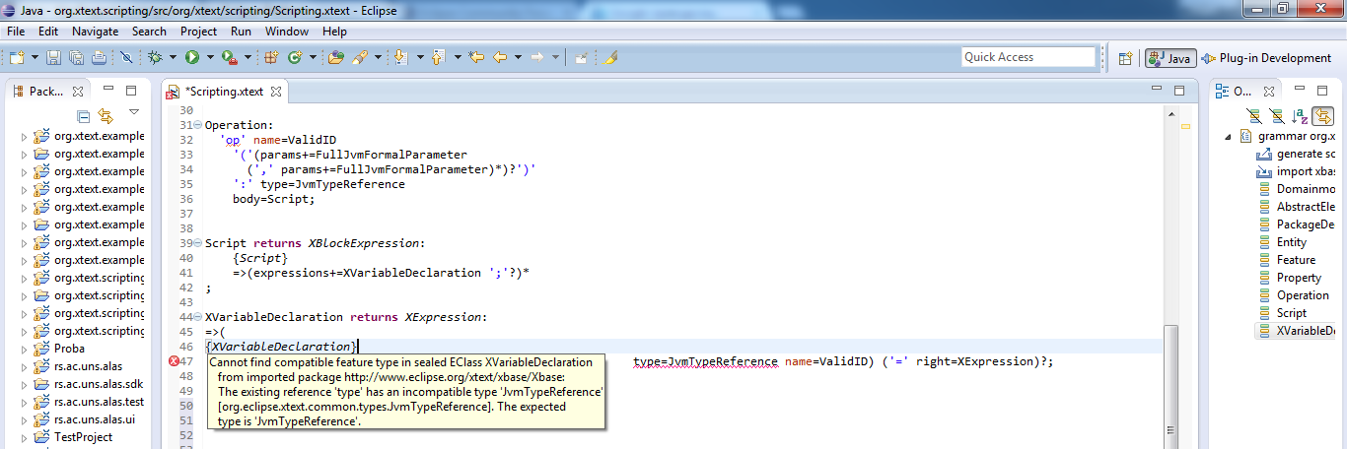This screenshot has height=449, width=1347.
Task: Select Script in the Outline view
Action: [x=1292, y=313]
